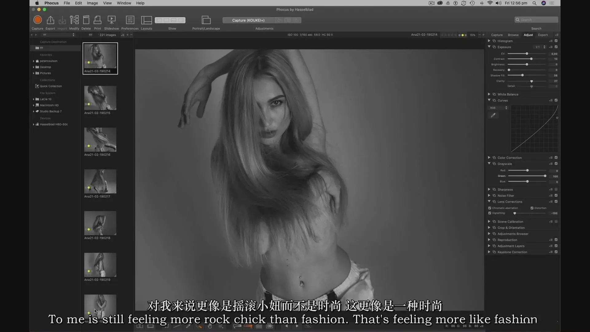Image resolution: width=590 pixels, height=332 pixels.
Task: Click the Delete trash icon
Action: click(x=86, y=20)
